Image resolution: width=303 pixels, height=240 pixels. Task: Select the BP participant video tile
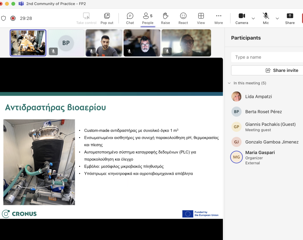pos(66,43)
